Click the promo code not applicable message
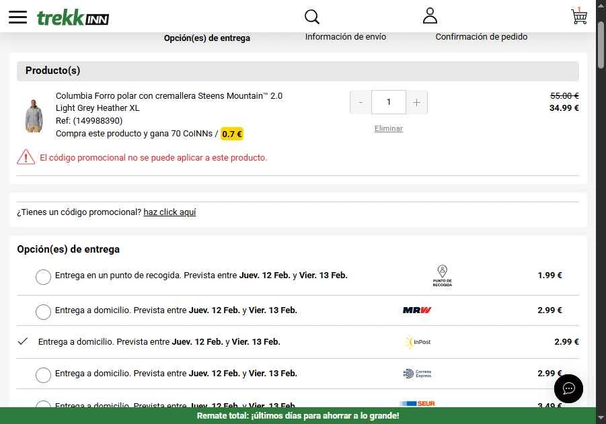Image resolution: width=606 pixels, height=424 pixels. [x=153, y=157]
